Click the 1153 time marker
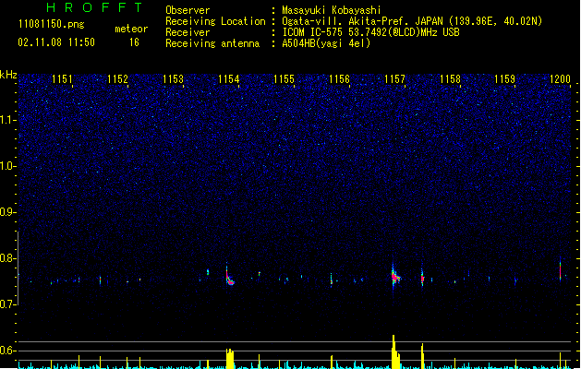 tap(173, 78)
